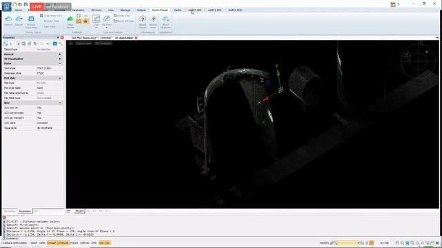Click Reset All Clips in the ribbon
This screenshot has height=248, width=442.
pyautogui.click(x=124, y=21)
